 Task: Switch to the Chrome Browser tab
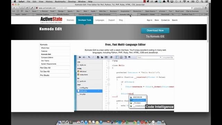click(85, 15)
